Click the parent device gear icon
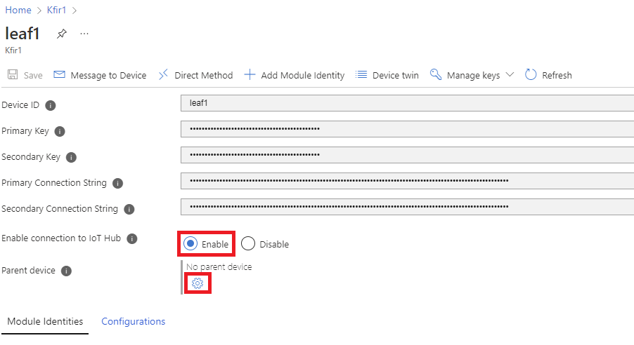 click(198, 283)
